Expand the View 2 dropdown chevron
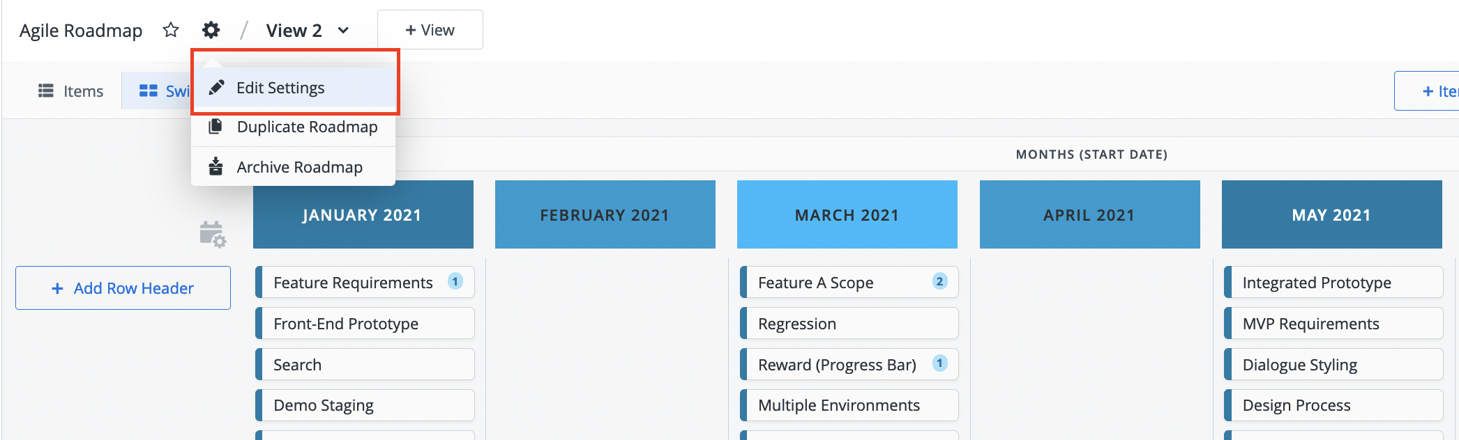This screenshot has width=1459, height=440. (343, 30)
